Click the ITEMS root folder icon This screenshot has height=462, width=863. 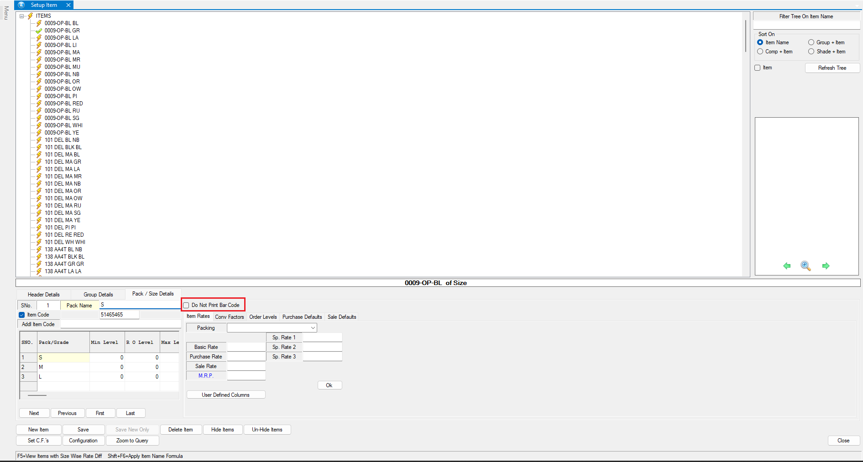31,16
